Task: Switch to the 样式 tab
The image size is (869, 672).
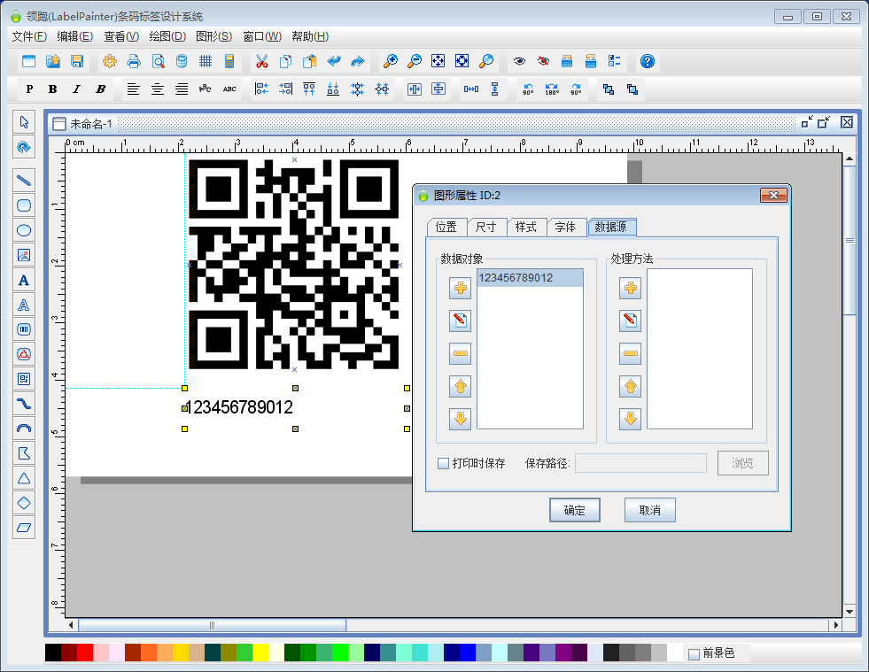Action: [526, 228]
